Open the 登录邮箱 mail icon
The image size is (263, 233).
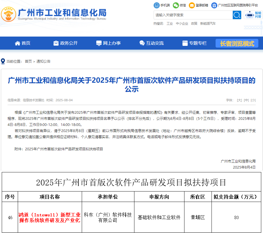(191, 5)
